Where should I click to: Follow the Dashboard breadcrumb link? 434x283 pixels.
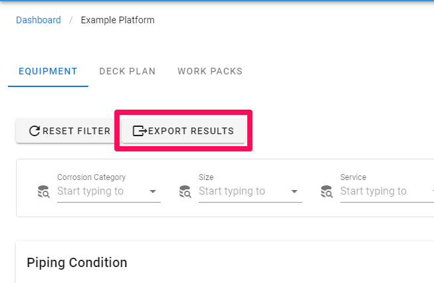pyautogui.click(x=39, y=20)
